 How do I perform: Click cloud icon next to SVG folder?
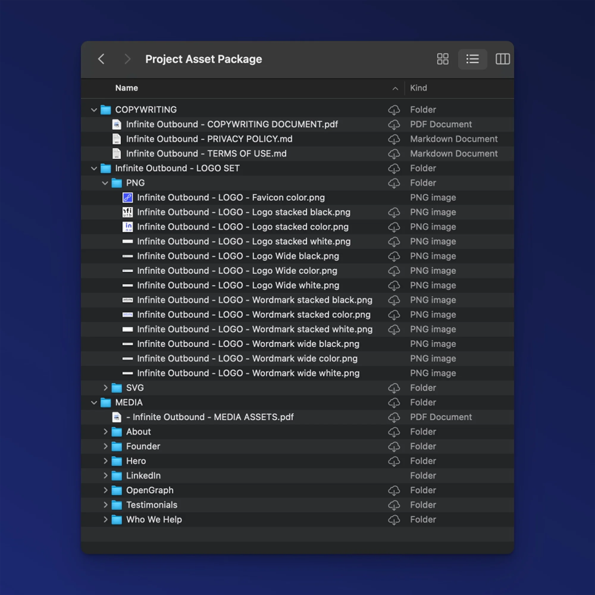coord(394,388)
